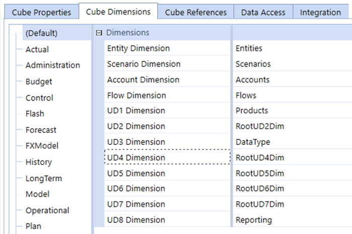352x234 pixels.
Task: Open the Cube References tab
Action: coord(196,13)
